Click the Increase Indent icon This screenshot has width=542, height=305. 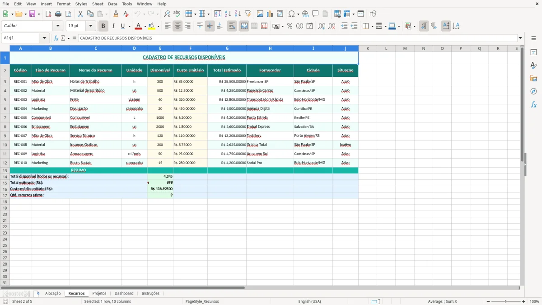click(x=344, y=26)
